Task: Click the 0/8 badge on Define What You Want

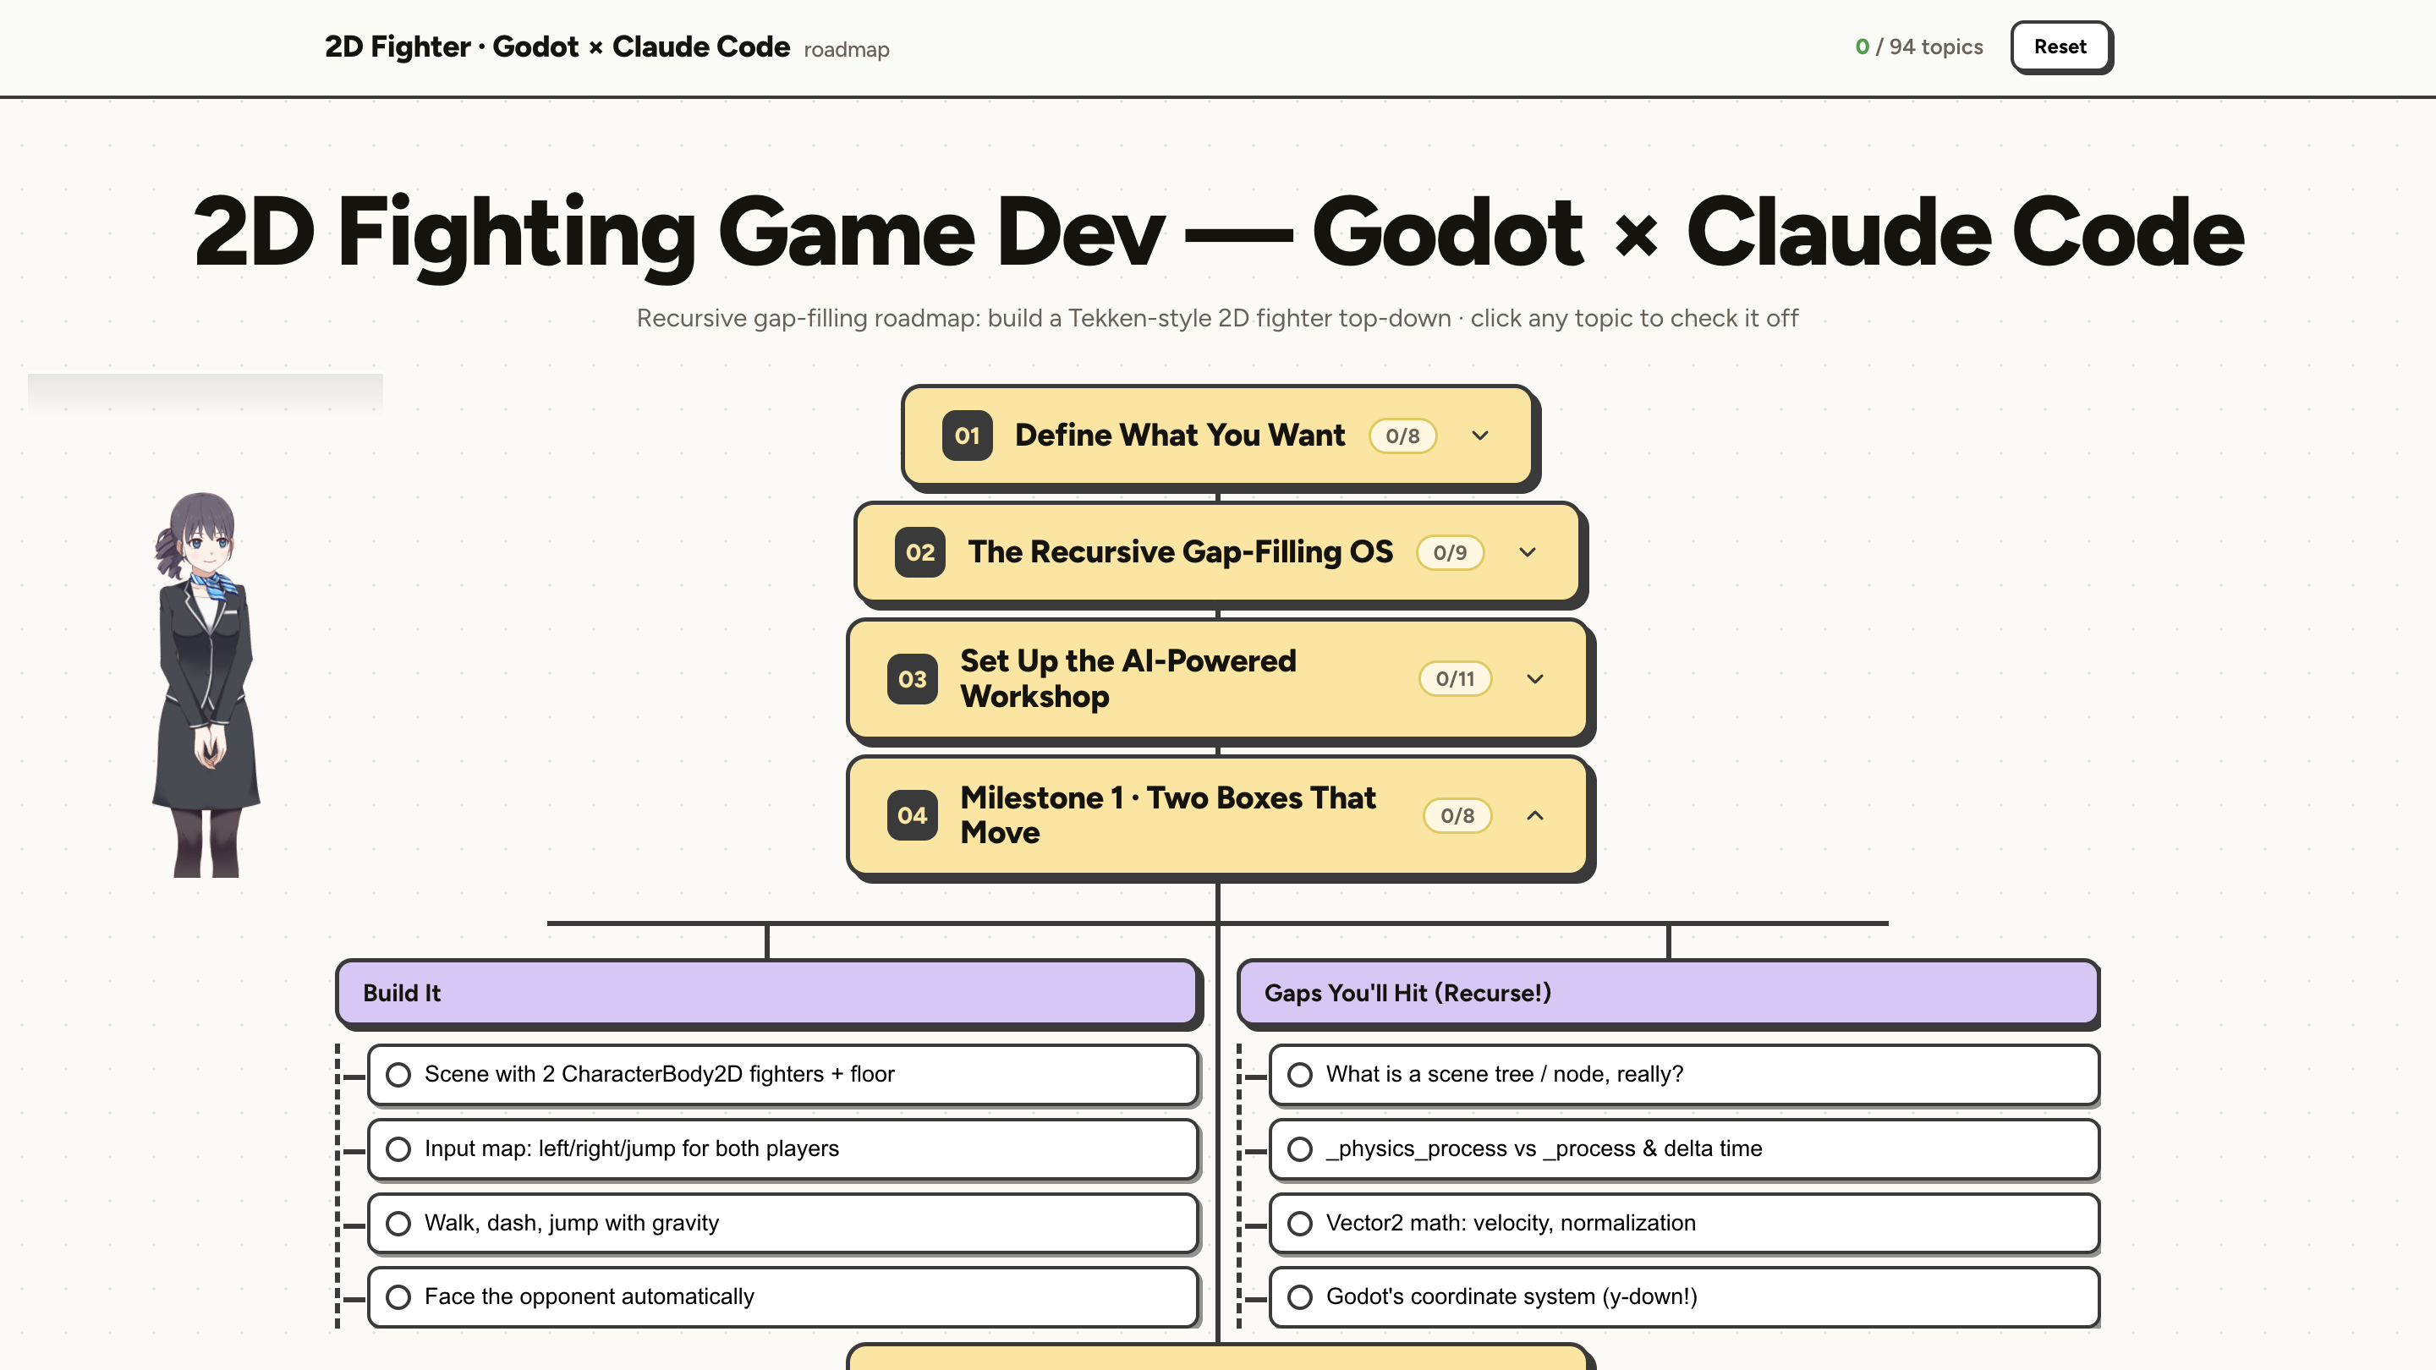Action: (1402, 436)
